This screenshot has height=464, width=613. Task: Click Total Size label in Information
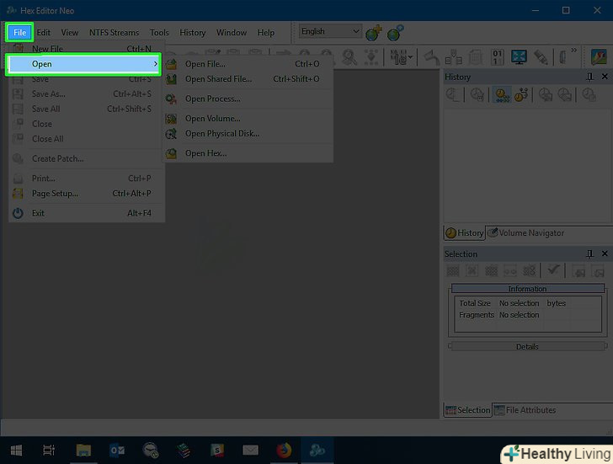[475, 303]
